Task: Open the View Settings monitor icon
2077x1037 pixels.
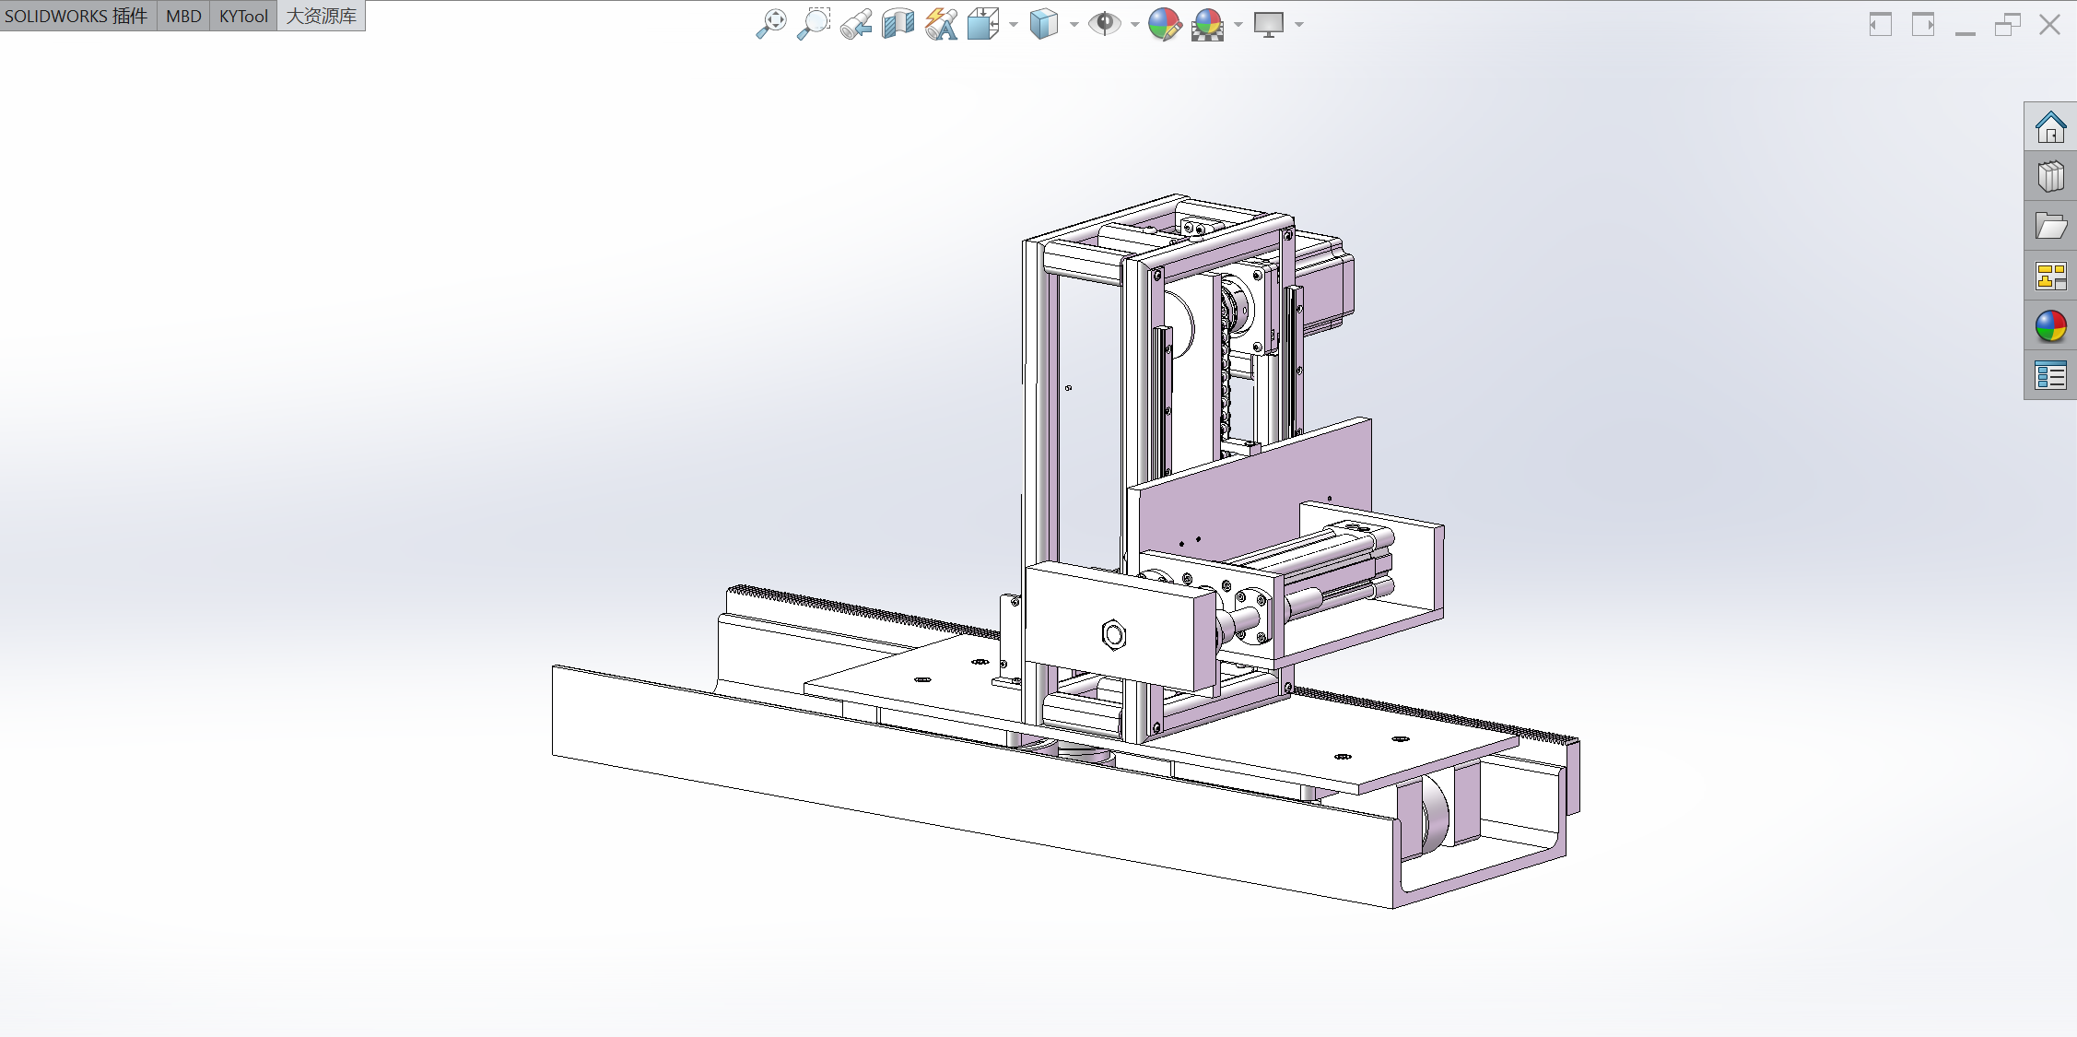Action: pos(1269,24)
